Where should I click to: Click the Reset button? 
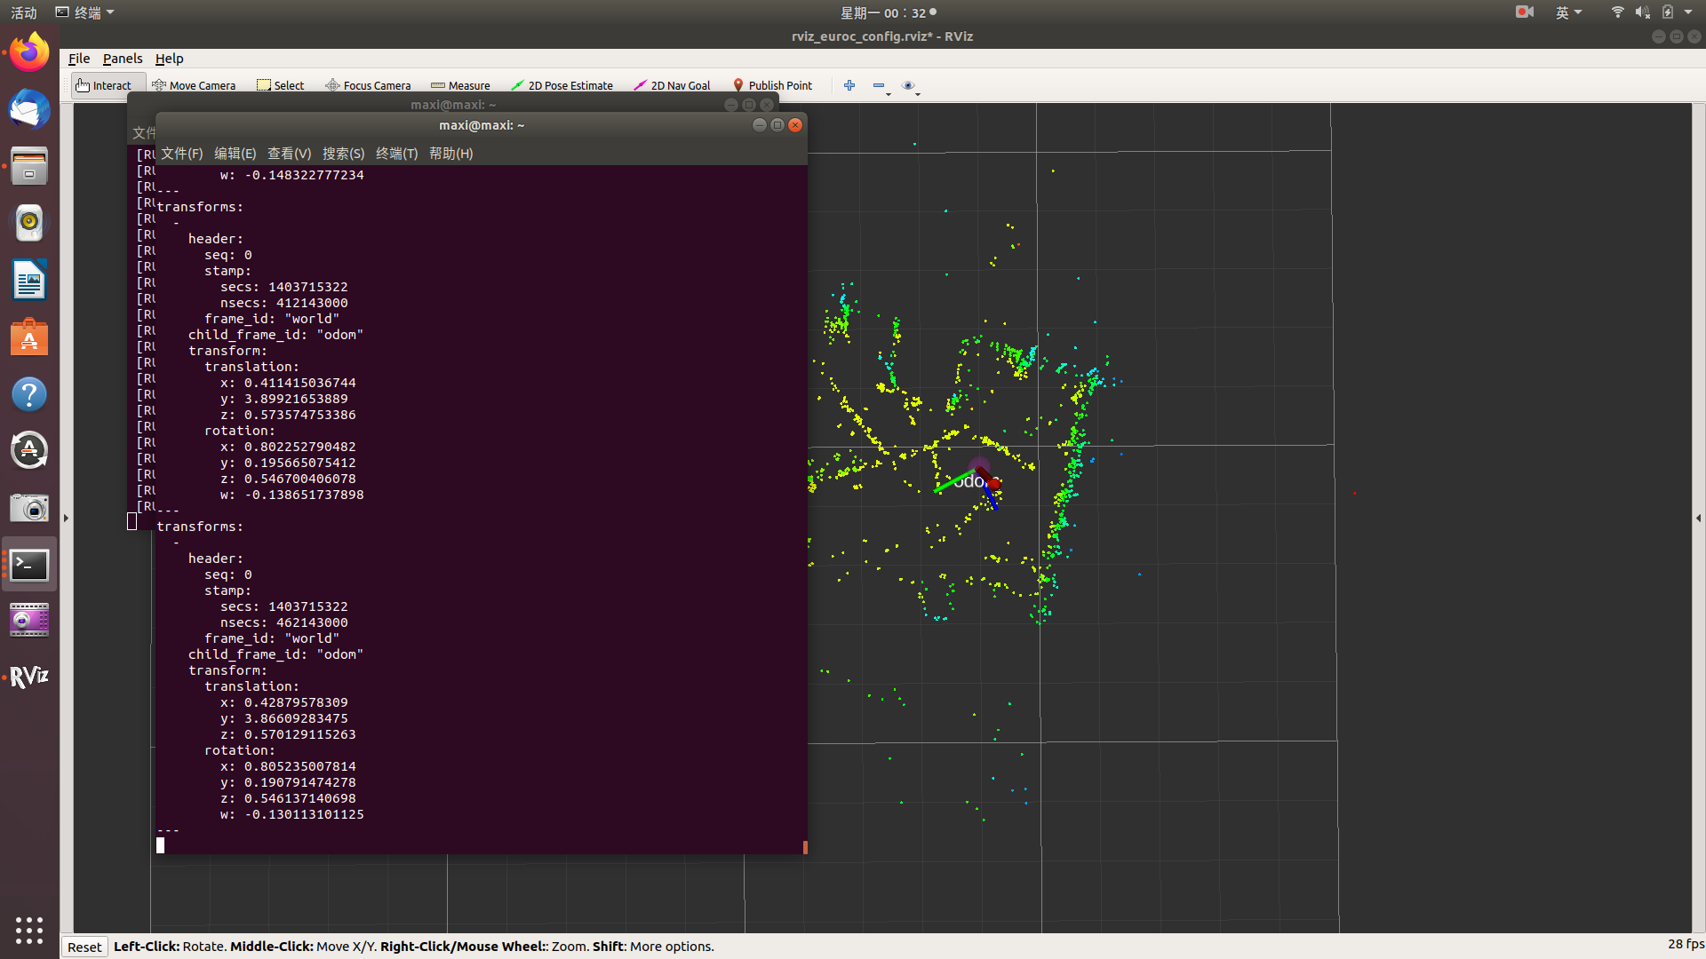tap(84, 947)
